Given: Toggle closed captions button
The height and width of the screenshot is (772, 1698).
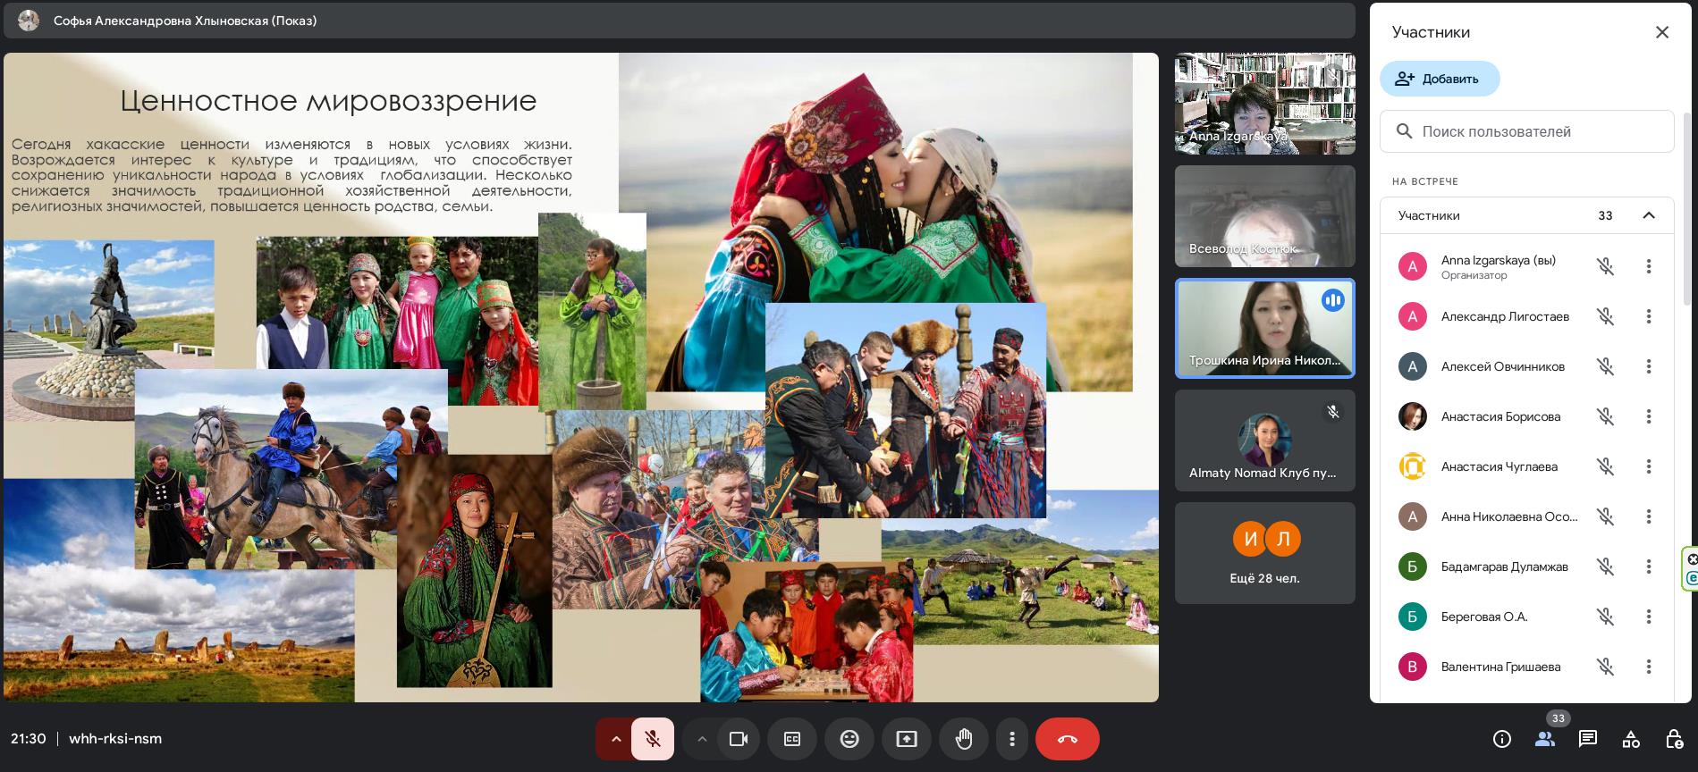Looking at the screenshot, I should tap(791, 739).
